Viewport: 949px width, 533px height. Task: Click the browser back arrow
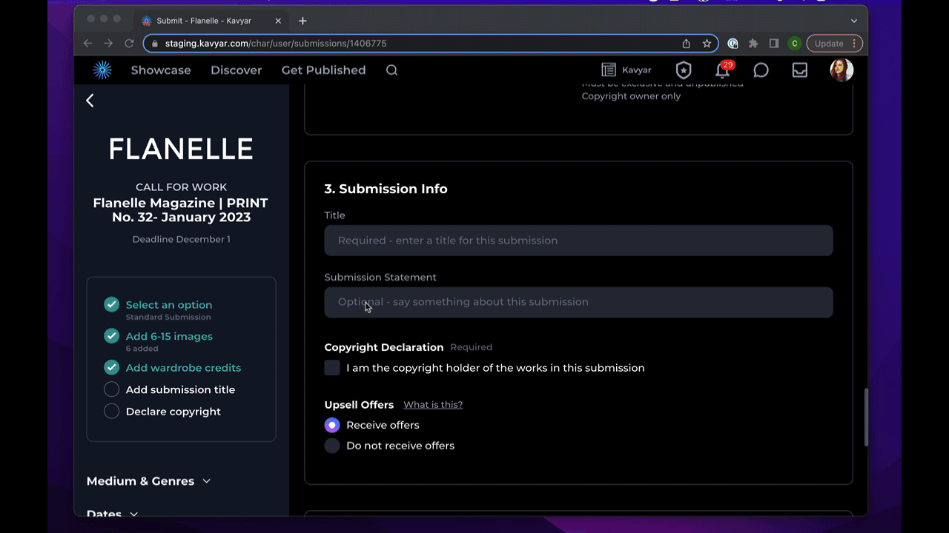pos(88,44)
